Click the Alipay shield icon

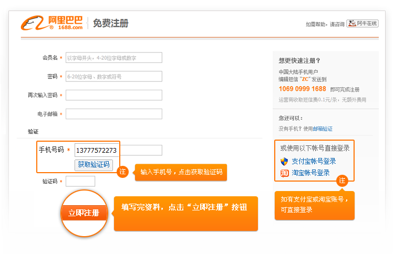click(284, 162)
